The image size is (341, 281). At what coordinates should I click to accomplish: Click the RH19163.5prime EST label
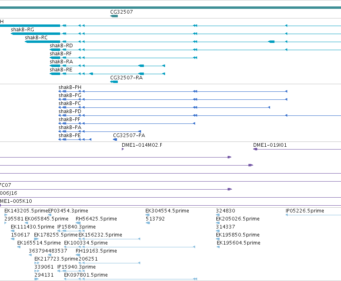point(96,251)
